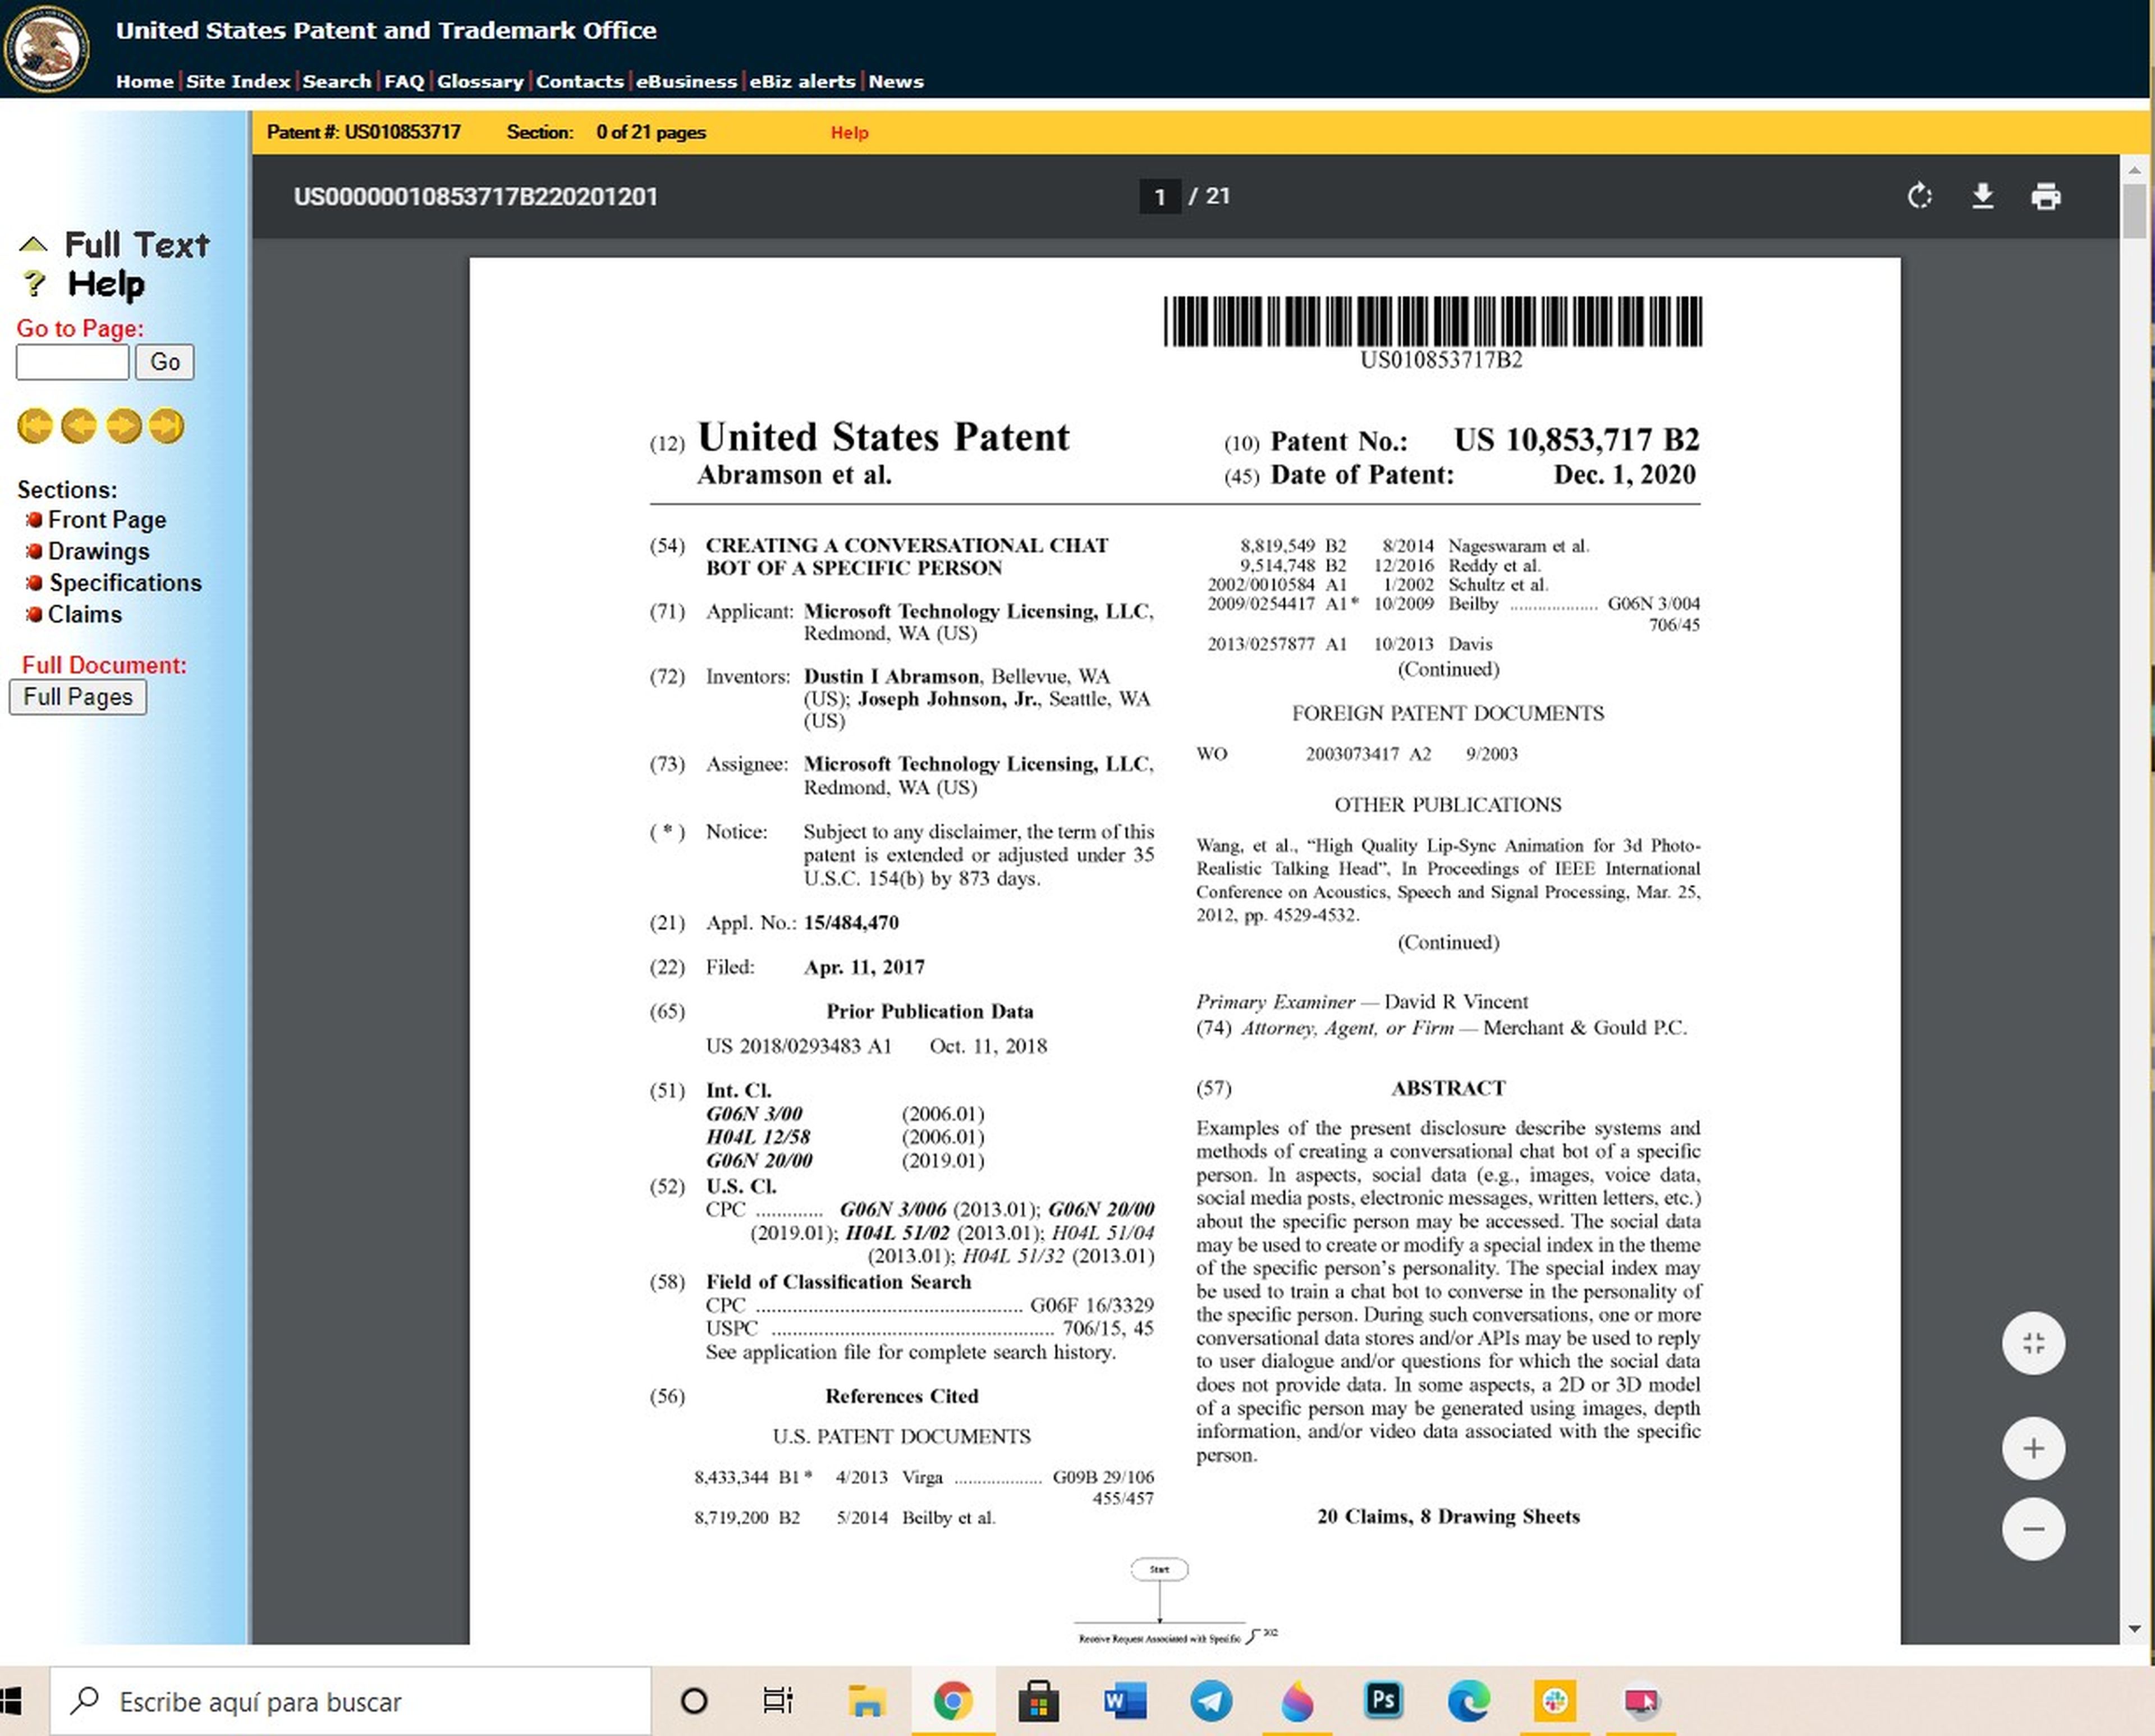Open Cortana circle in taskbar
This screenshot has width=2155, height=1736.
[693, 1701]
